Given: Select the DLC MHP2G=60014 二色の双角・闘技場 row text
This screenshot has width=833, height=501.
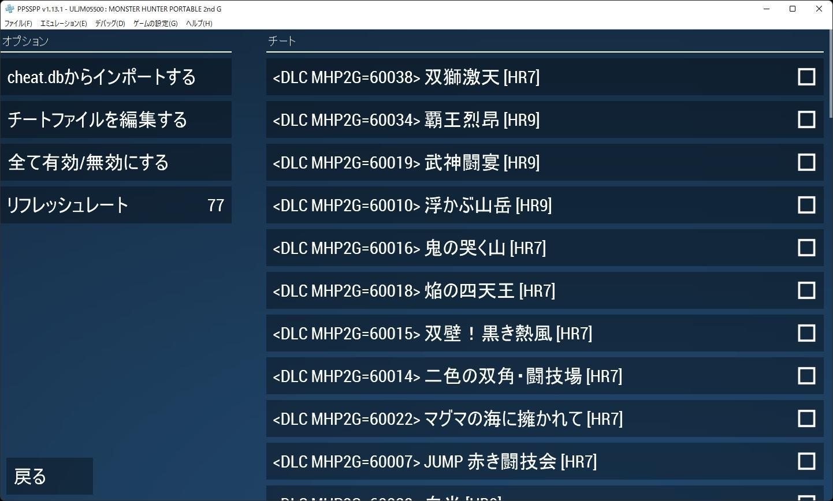Looking at the screenshot, I should point(448,376).
